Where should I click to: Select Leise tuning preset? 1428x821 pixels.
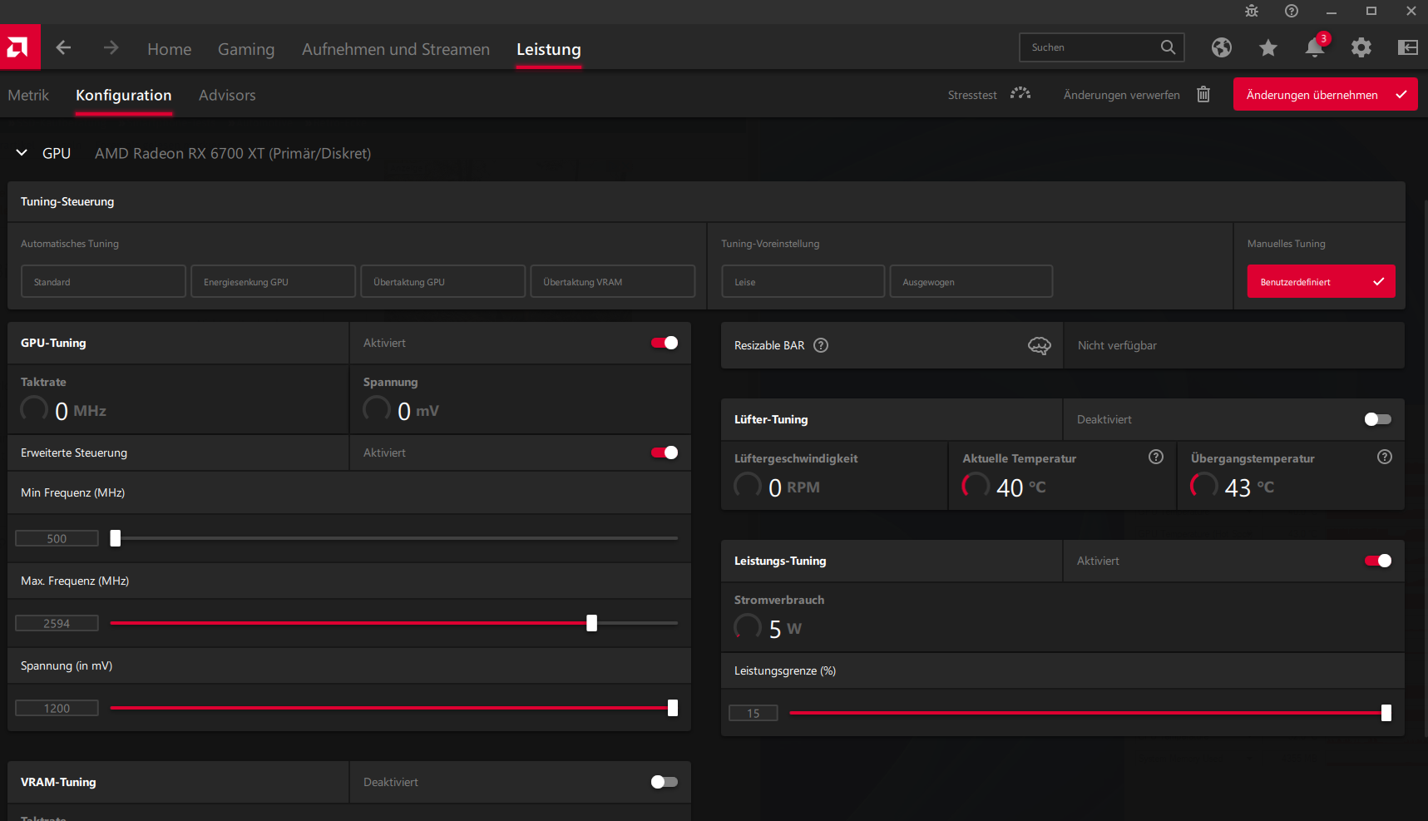coord(803,281)
